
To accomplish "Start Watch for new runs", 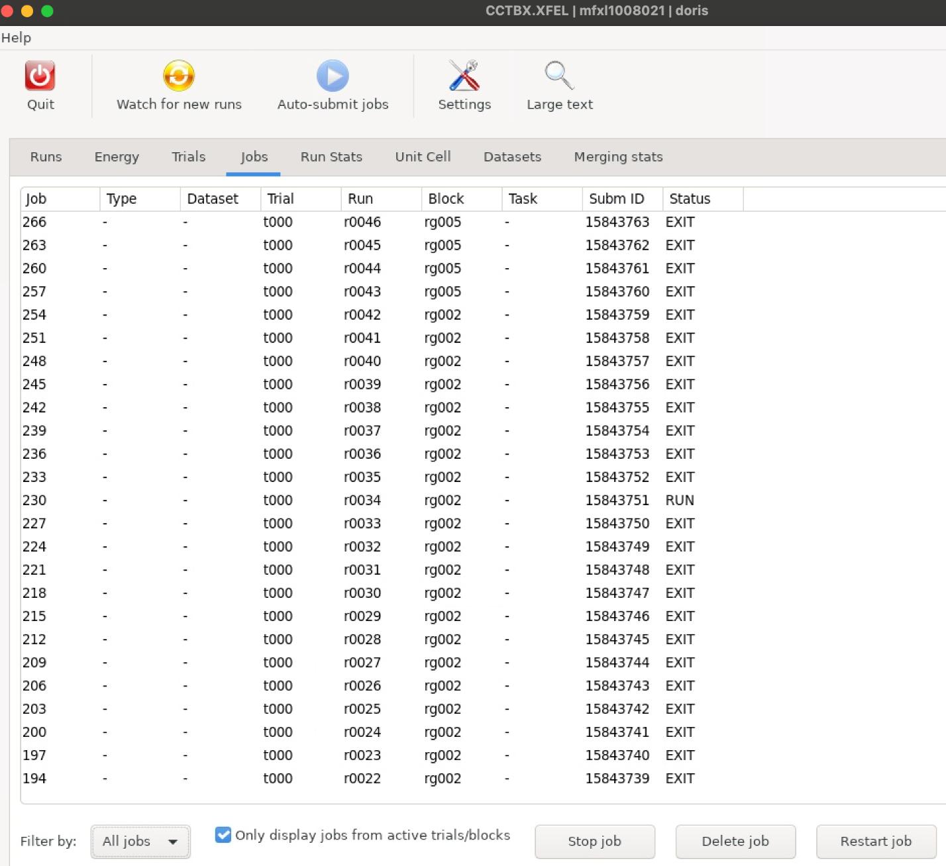I will click(x=179, y=75).
